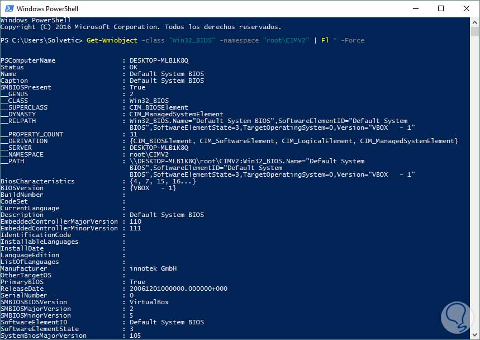Click the 'CurrentLanguage' property name
Viewport: 480px width, 340px height.
(30, 208)
